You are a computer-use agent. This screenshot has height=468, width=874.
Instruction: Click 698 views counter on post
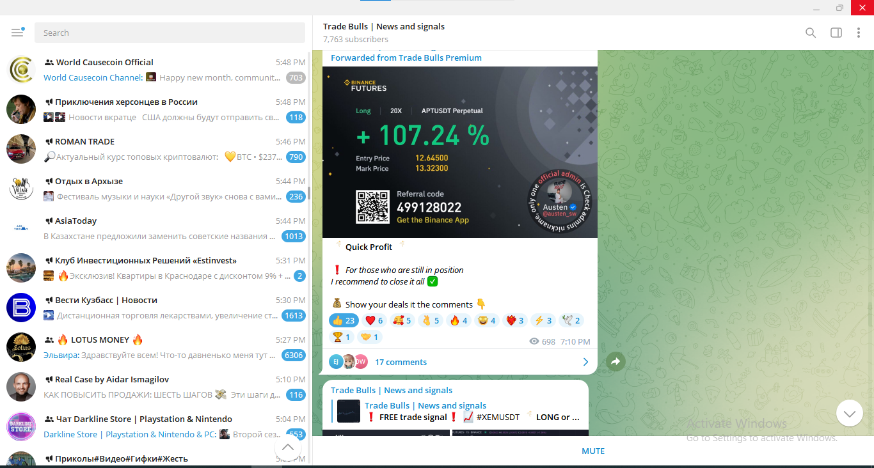[x=543, y=341]
